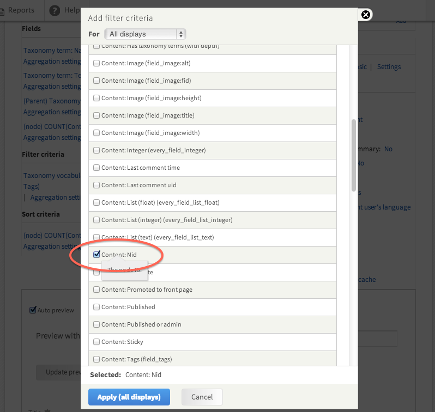The image size is (435, 412).
Task: Check Content: Published or admin
Action: (96, 324)
